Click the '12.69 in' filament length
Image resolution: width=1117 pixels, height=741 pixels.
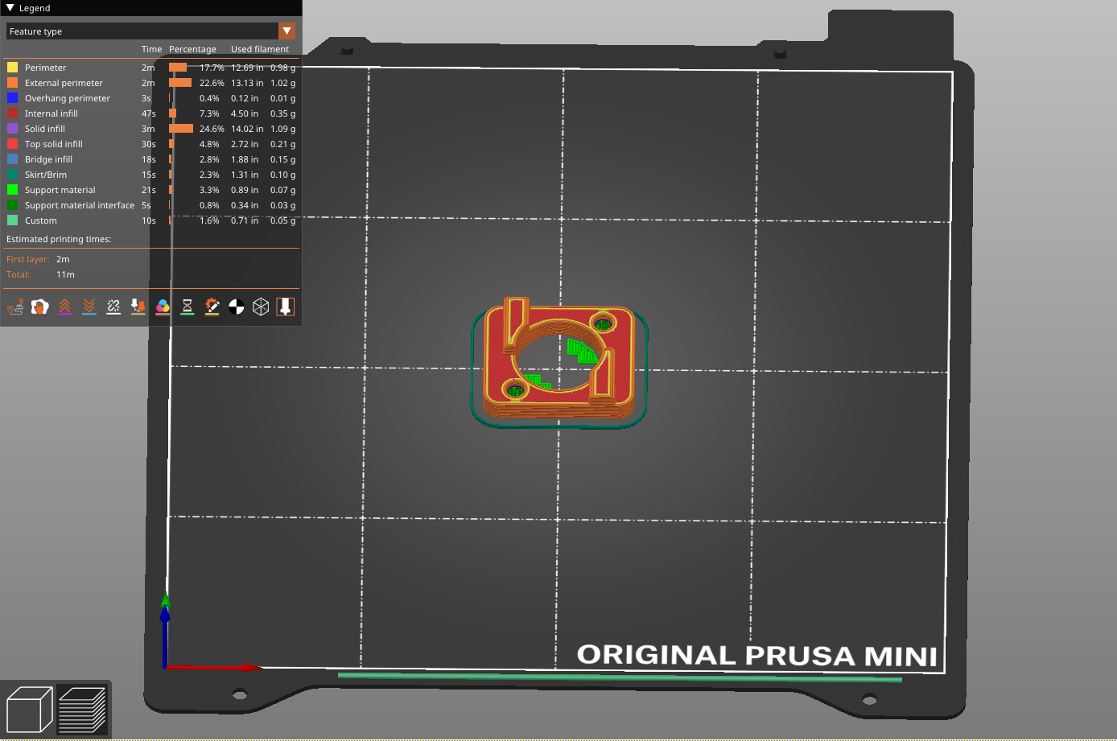(x=247, y=68)
